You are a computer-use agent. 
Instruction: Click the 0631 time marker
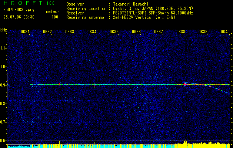pyautogui.click(x=25, y=31)
